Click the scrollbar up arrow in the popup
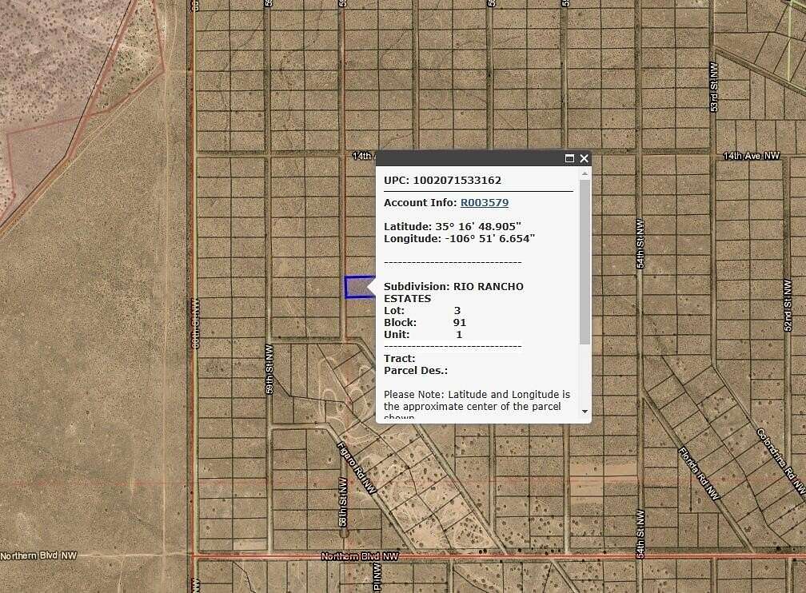Image resolution: width=806 pixels, height=593 pixels. [585, 173]
